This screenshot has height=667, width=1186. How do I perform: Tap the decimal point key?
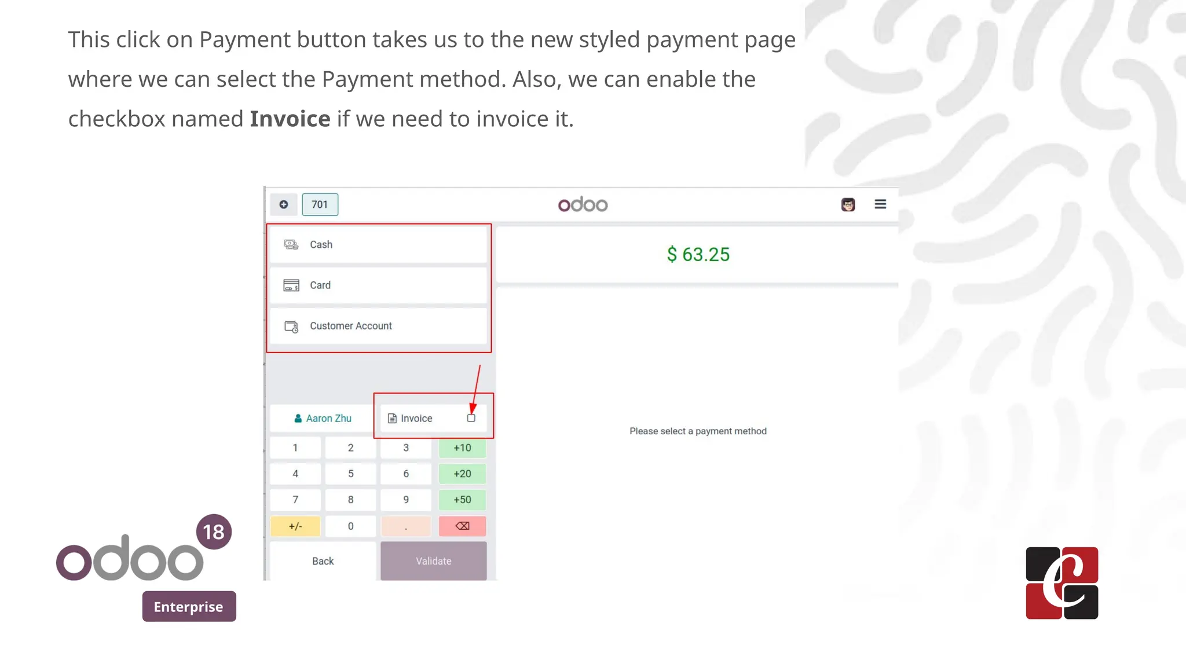coord(406,526)
